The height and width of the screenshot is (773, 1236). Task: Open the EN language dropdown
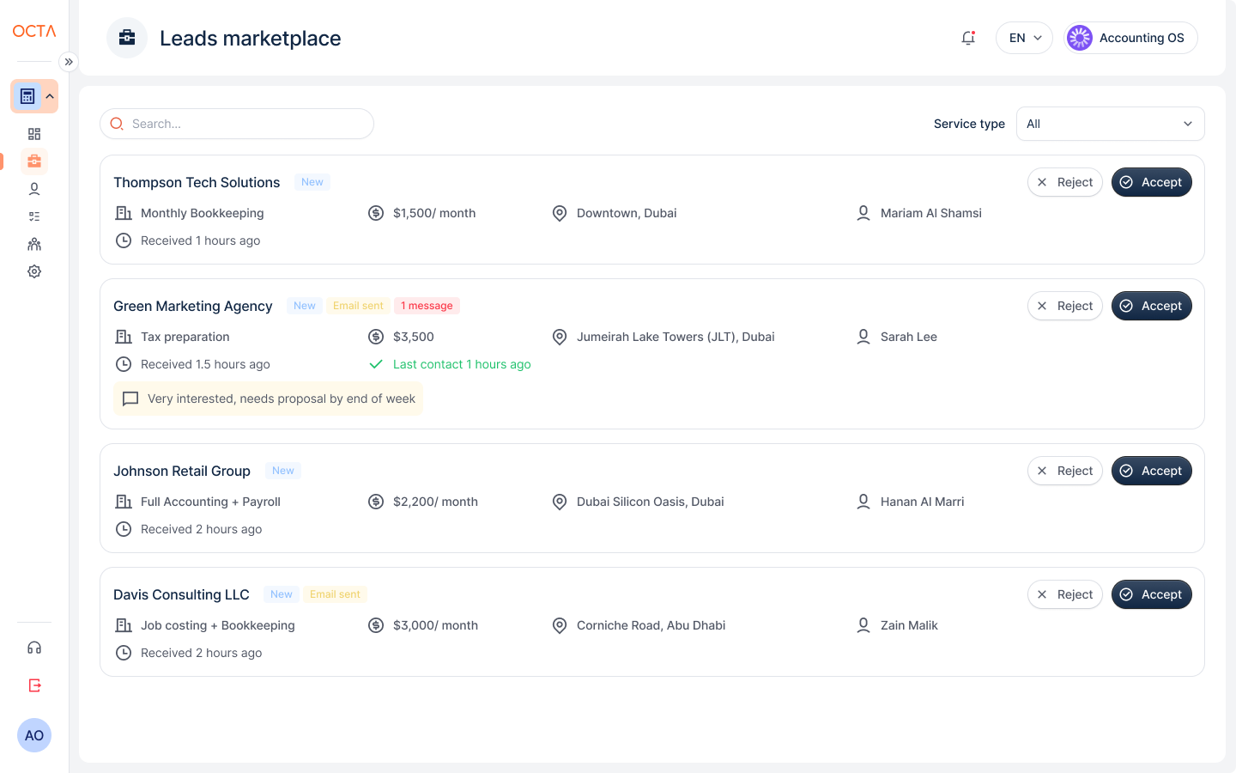(x=1024, y=38)
